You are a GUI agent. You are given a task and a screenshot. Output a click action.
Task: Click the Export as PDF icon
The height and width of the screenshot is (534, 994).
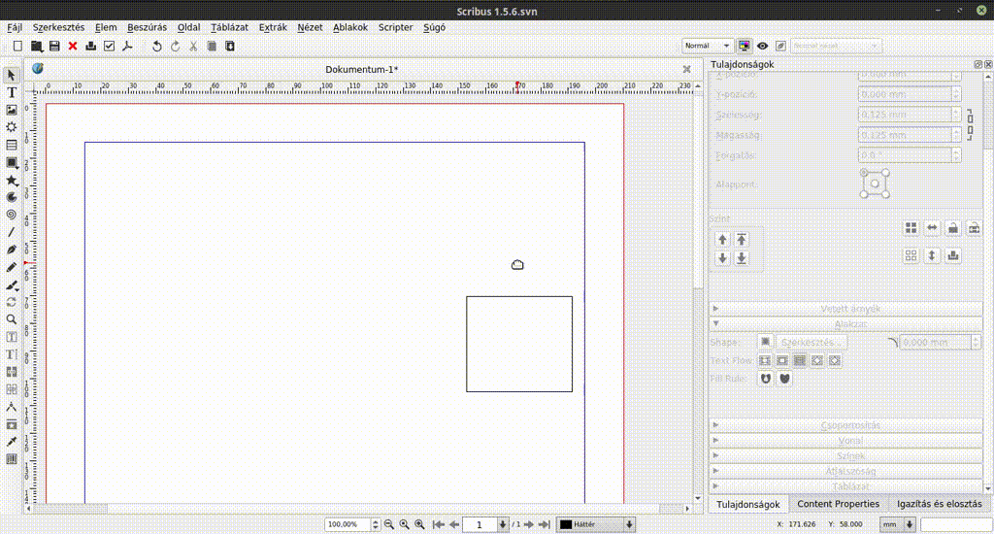126,46
